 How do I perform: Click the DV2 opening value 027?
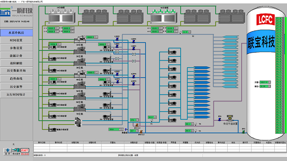(134, 131)
